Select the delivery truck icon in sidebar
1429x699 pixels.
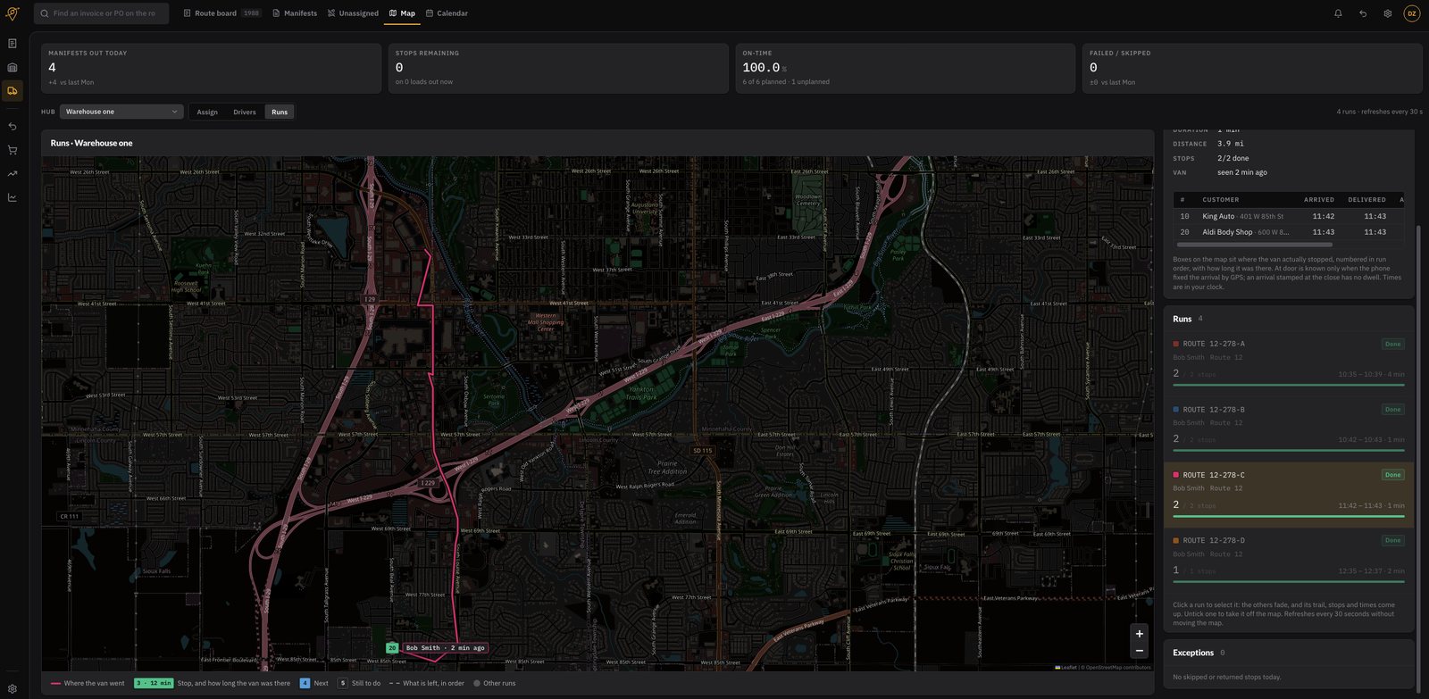[x=13, y=90]
